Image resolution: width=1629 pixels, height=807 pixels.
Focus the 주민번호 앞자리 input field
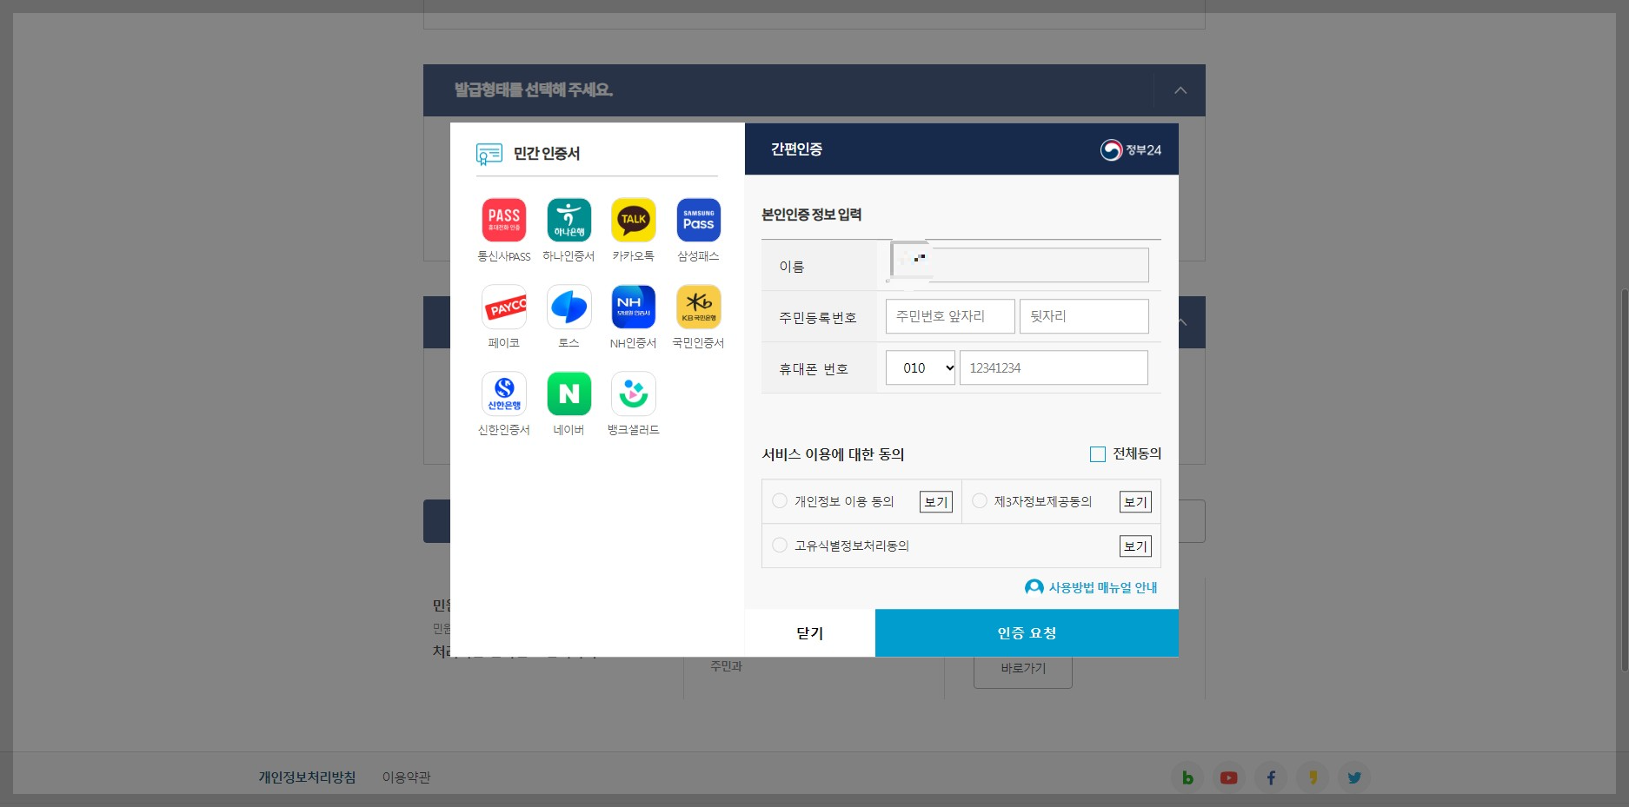pyautogui.click(x=950, y=316)
